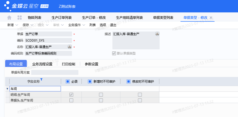The width and height of the screenshot is (238, 117).
Task: Click the 业务操作 toolbar button
Action: pyautogui.click(x=74, y=25)
